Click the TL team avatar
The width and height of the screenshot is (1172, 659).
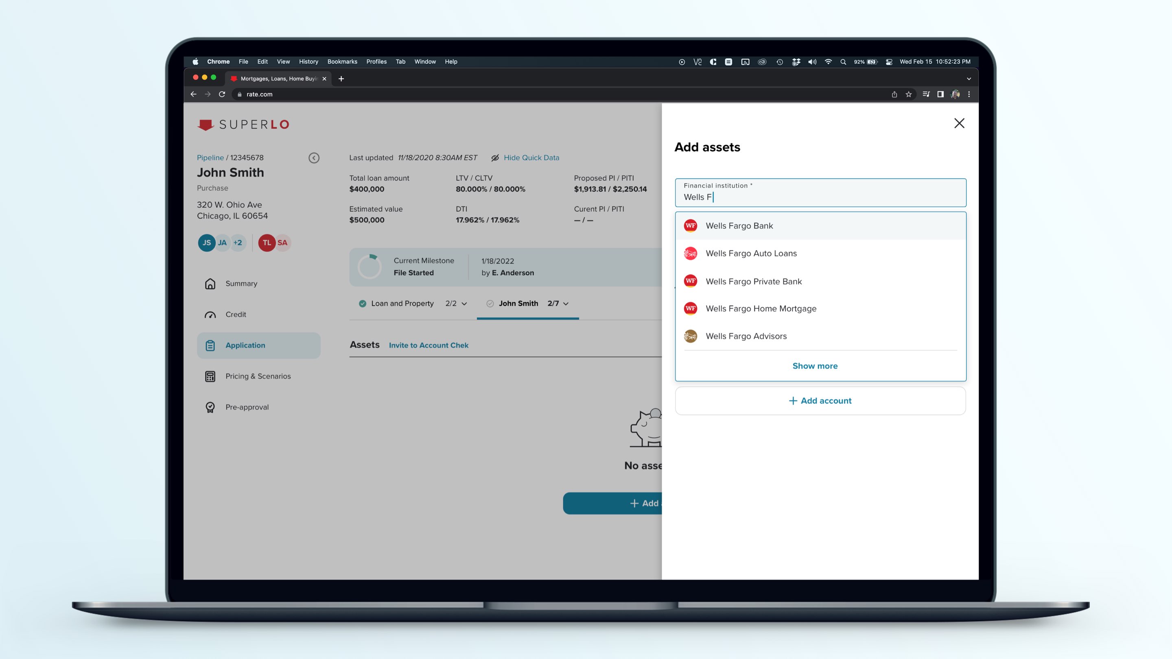tap(267, 242)
